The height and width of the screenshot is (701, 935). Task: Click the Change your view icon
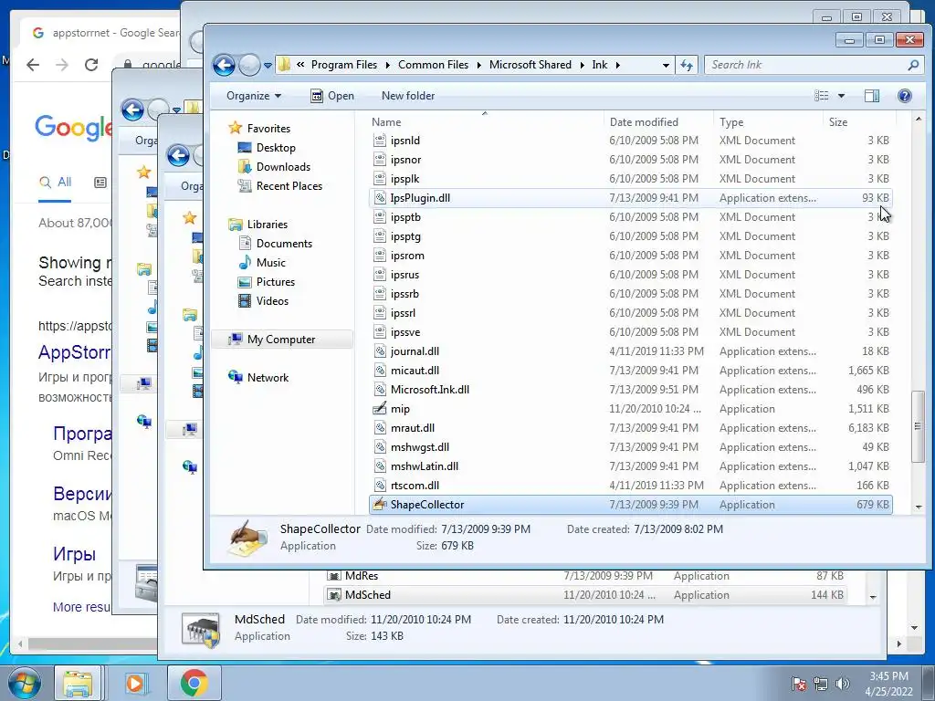click(822, 96)
